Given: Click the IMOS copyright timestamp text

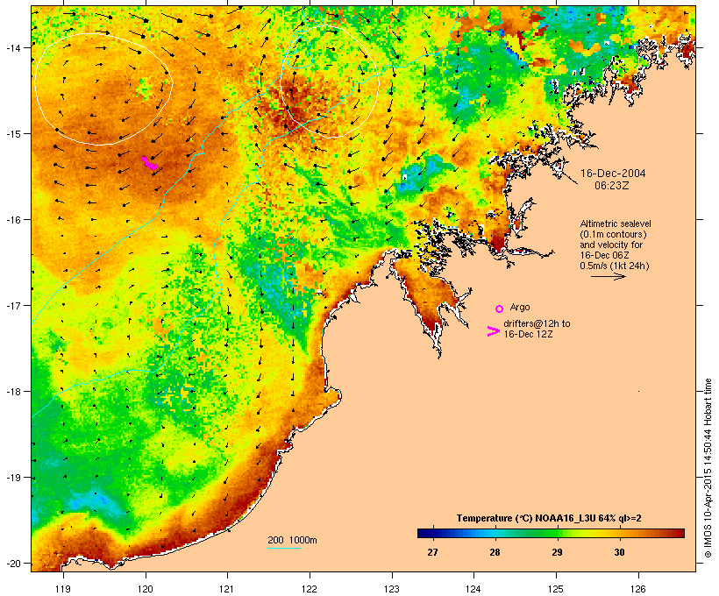Looking at the screenshot, I should [x=708, y=468].
